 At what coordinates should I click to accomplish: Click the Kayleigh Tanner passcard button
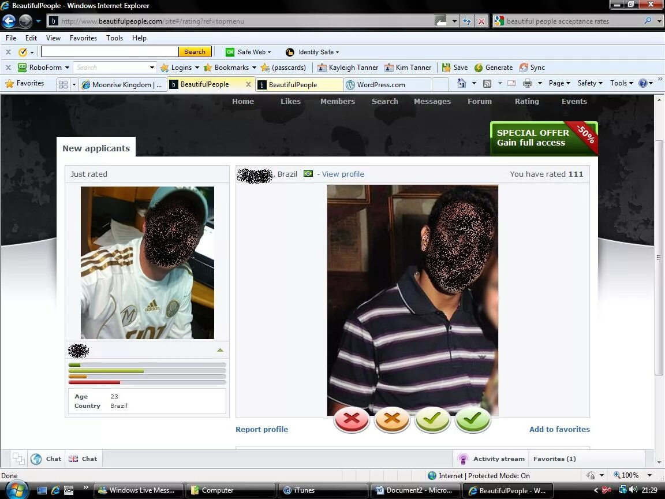click(348, 68)
